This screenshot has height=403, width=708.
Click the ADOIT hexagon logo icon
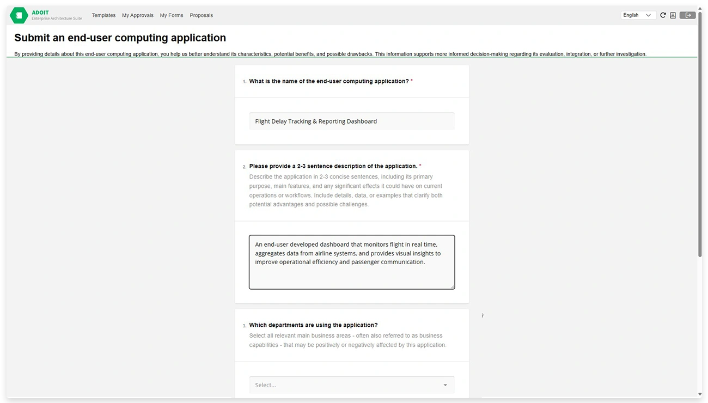tap(19, 15)
